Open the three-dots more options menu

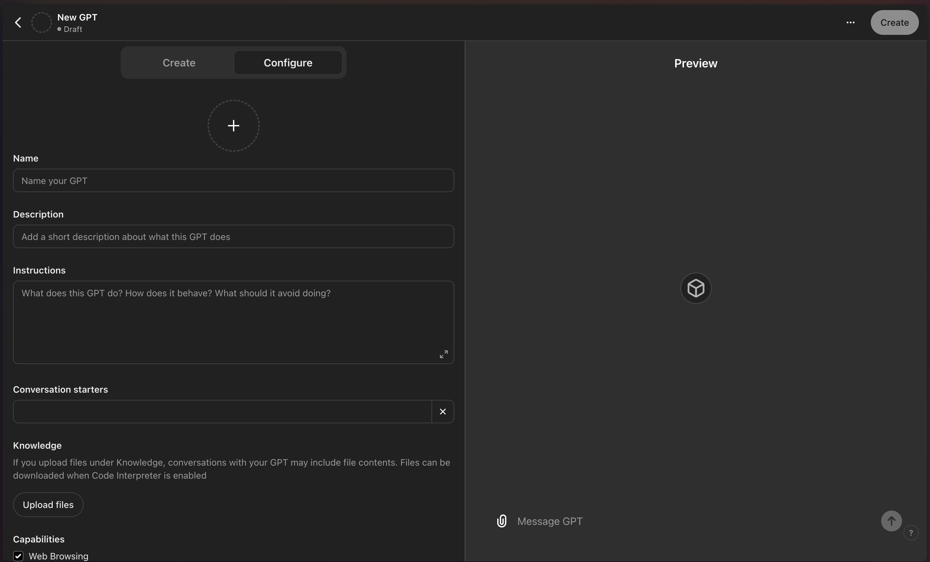pyautogui.click(x=850, y=23)
